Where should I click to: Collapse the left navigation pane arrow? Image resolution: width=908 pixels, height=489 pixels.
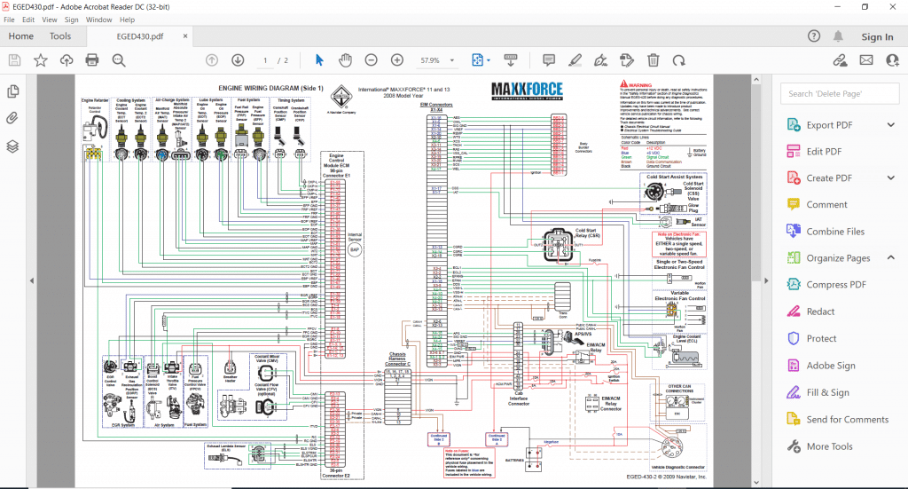pos(32,280)
